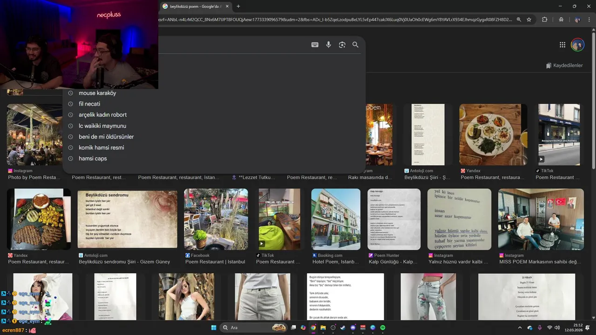Open the Chrome three-dot menu

click(x=590, y=20)
